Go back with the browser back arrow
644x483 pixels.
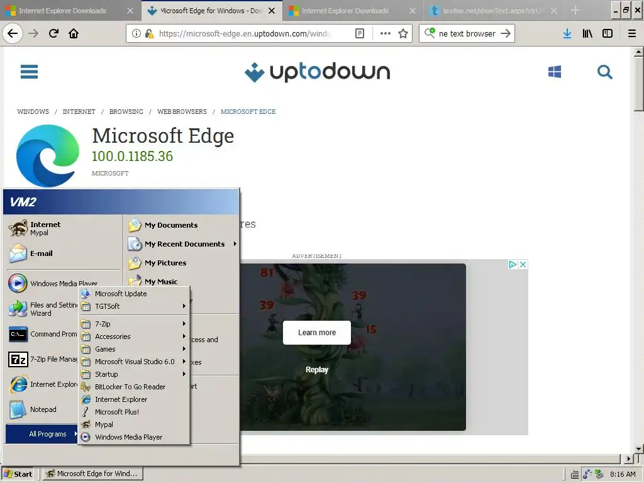click(13, 33)
